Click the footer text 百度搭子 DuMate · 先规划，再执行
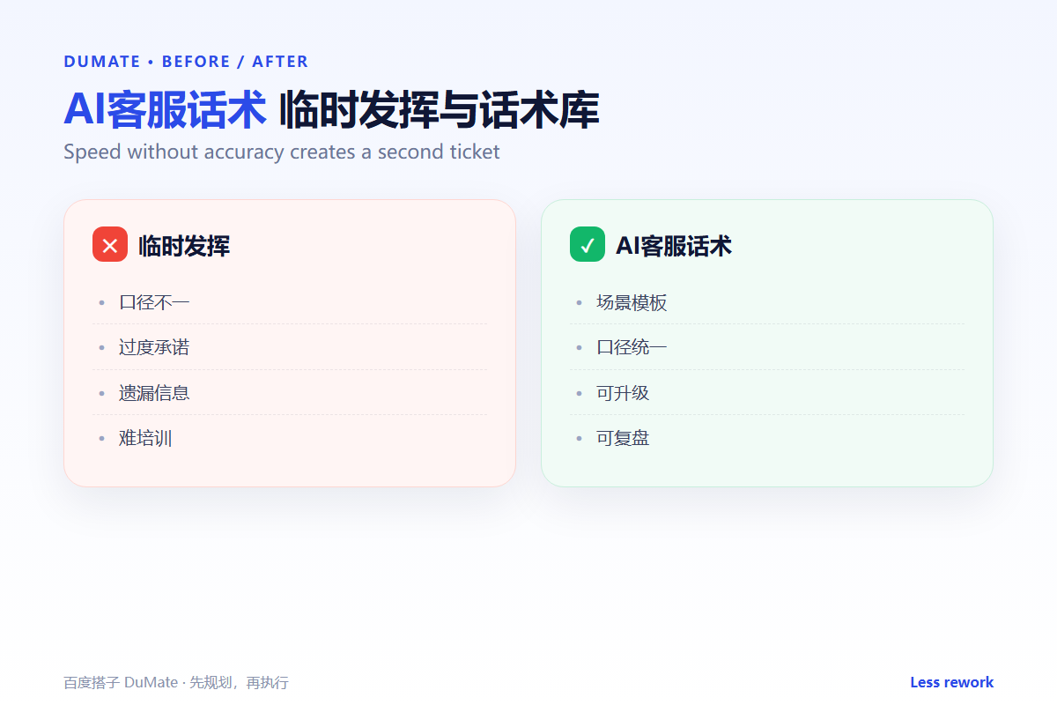1057x705 pixels. point(176,683)
